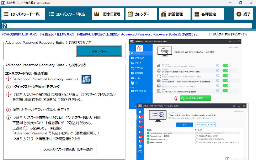256x160 pixels.
Task: Toggle the メール row switch in home illustration
Action: 226,86
